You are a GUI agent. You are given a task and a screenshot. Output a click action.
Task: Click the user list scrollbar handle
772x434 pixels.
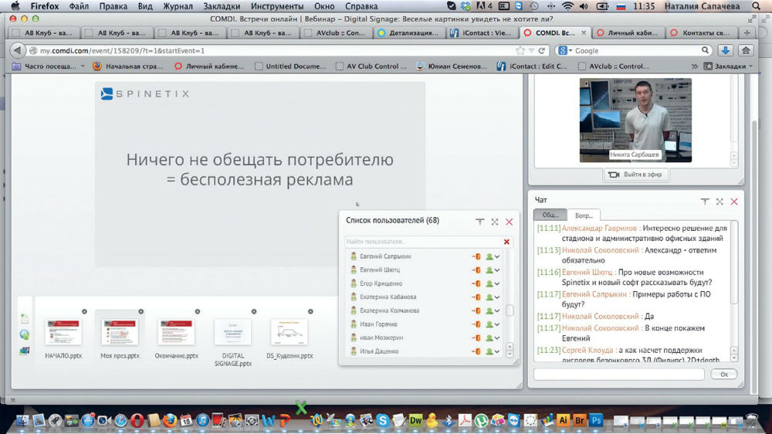510,311
